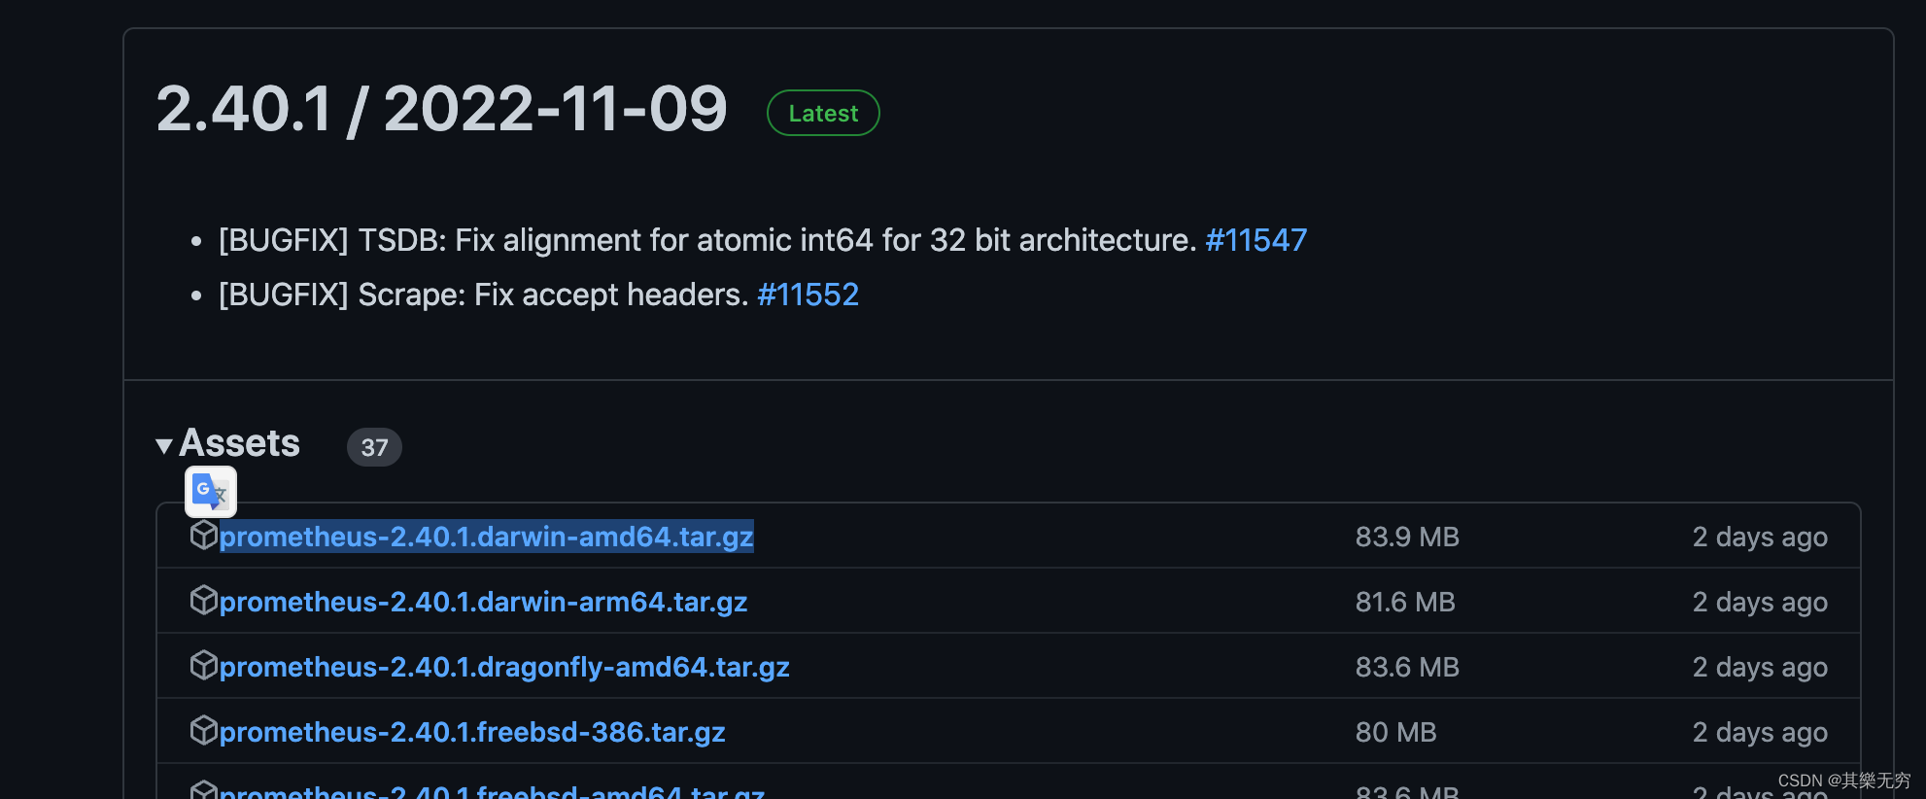Click the TSDB atomic int64 bugfix text

(707, 240)
